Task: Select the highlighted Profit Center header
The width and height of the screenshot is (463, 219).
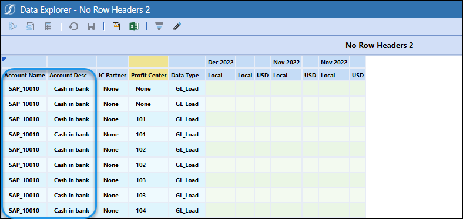Action: click(x=149, y=76)
